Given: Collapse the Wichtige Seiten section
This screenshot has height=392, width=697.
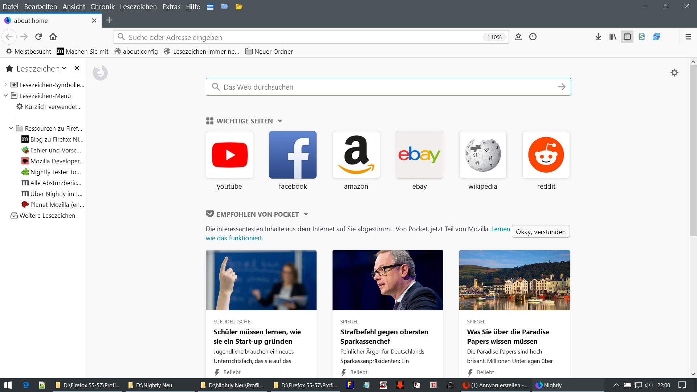Looking at the screenshot, I should 280,121.
